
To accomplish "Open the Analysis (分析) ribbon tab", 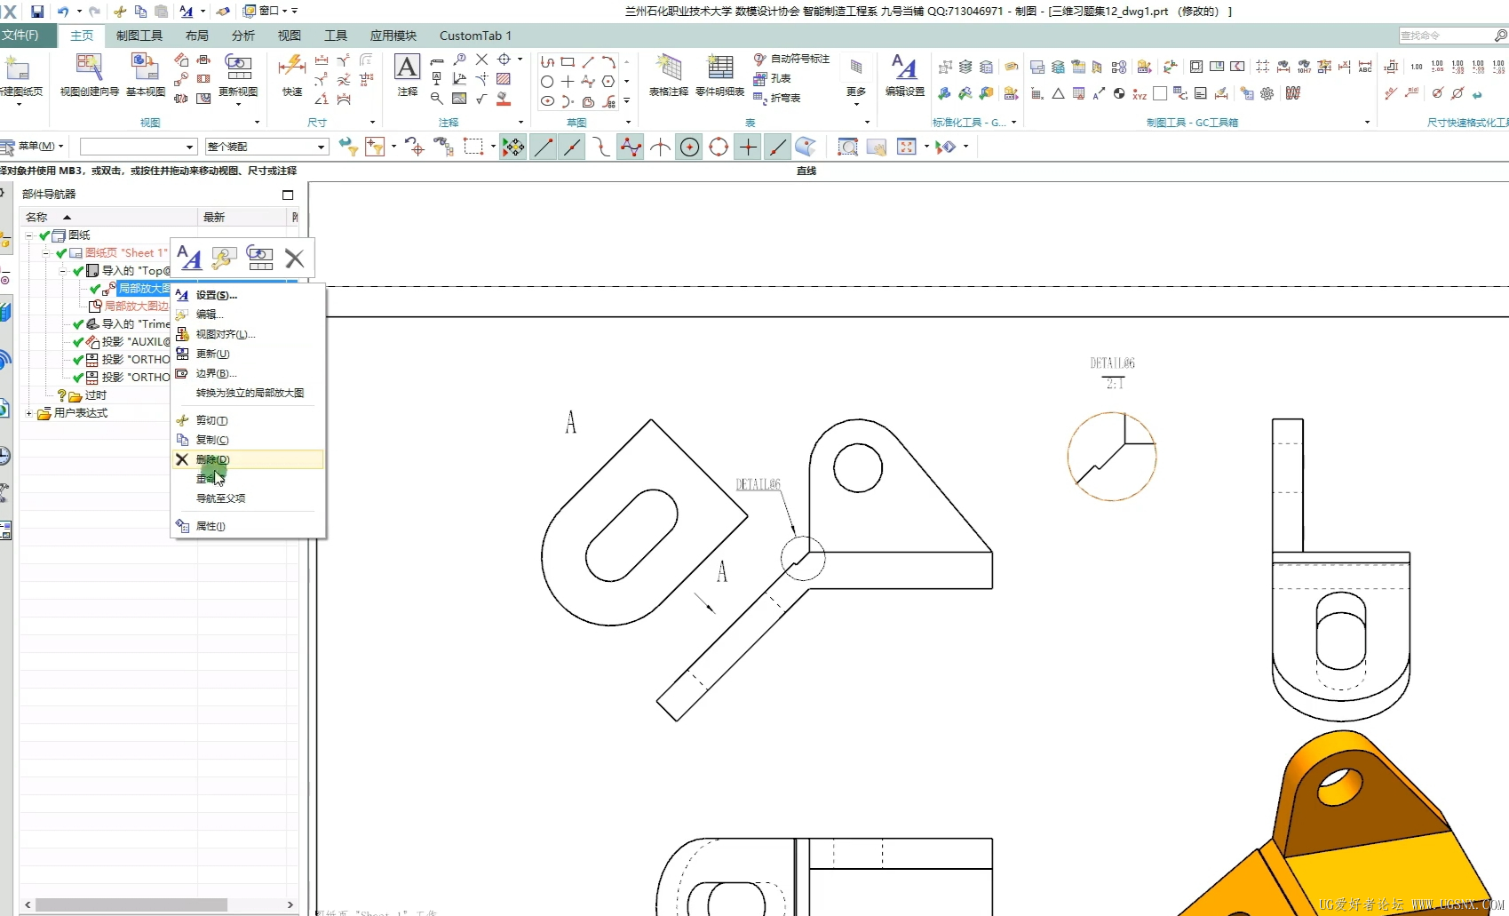I will [x=243, y=36].
